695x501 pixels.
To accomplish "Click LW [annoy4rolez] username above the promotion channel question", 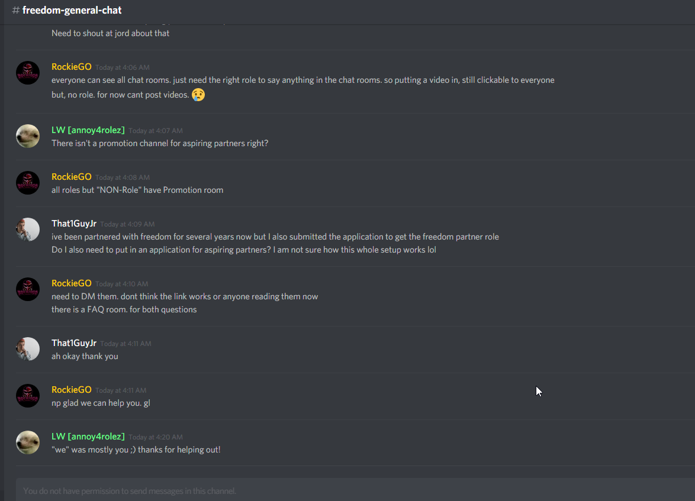I will coord(88,130).
